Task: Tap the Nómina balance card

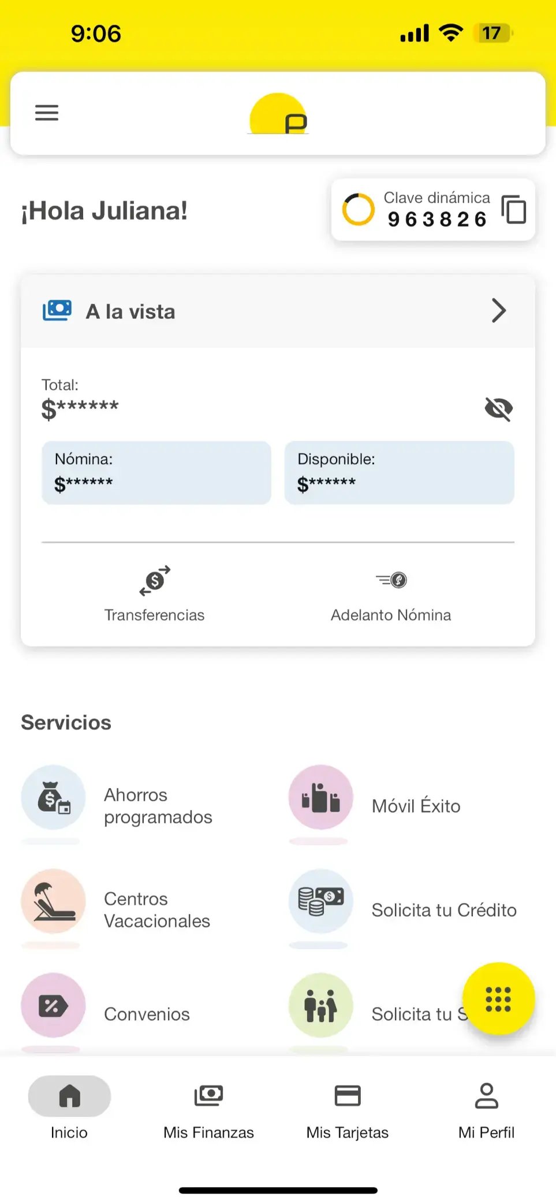Action: pos(156,473)
